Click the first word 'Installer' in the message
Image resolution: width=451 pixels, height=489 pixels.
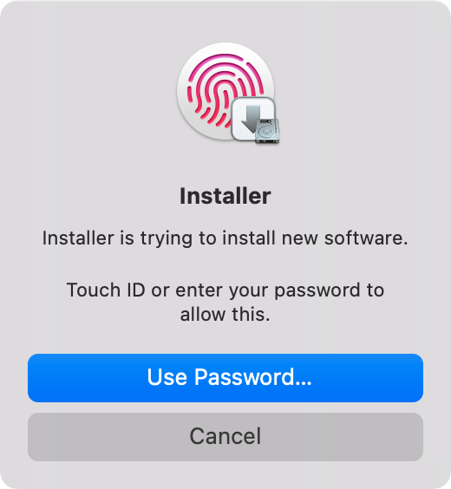pyautogui.click(x=79, y=238)
